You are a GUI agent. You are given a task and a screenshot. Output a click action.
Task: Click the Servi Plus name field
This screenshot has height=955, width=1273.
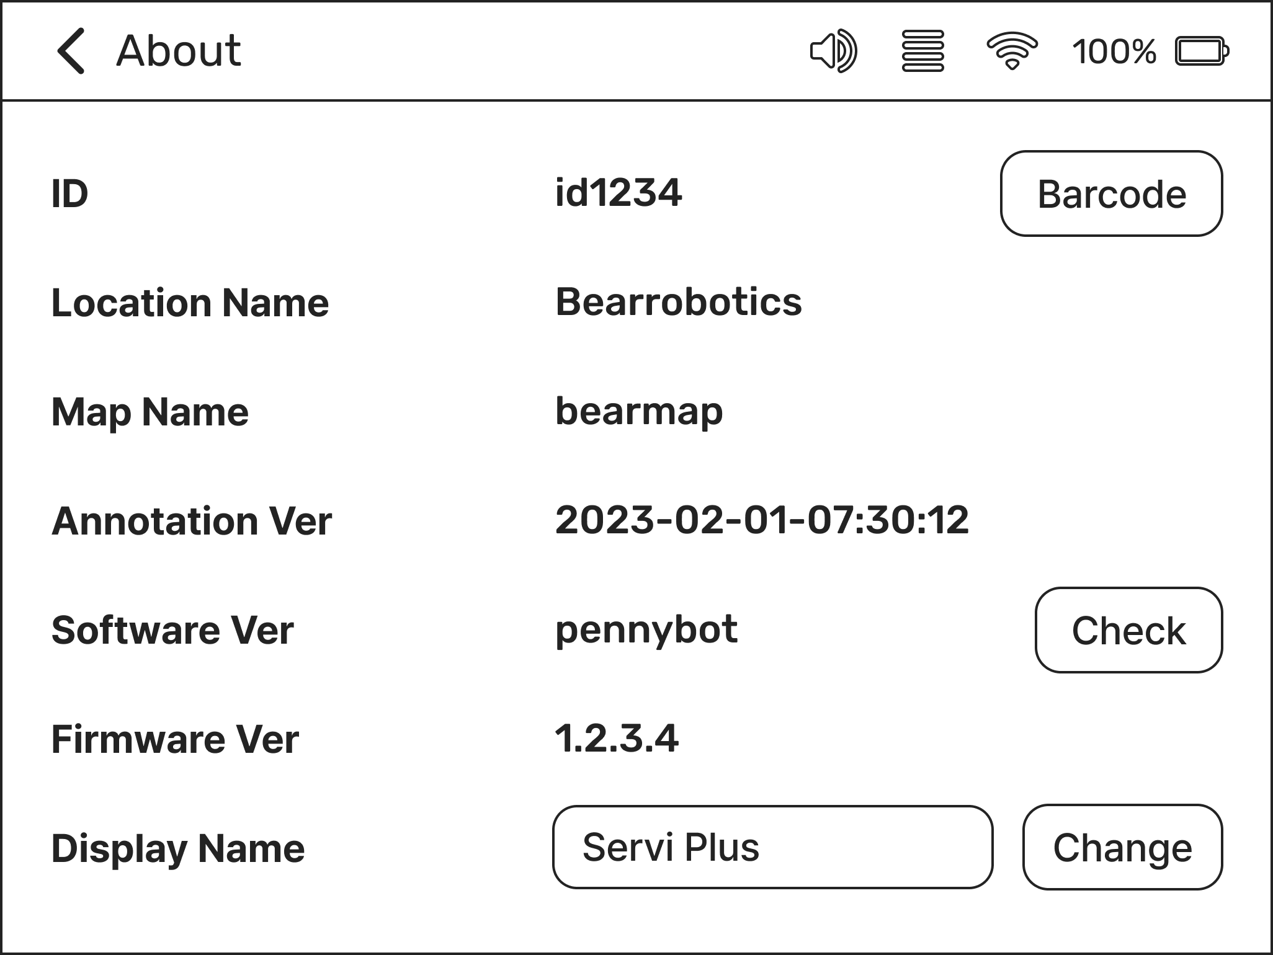click(x=772, y=847)
